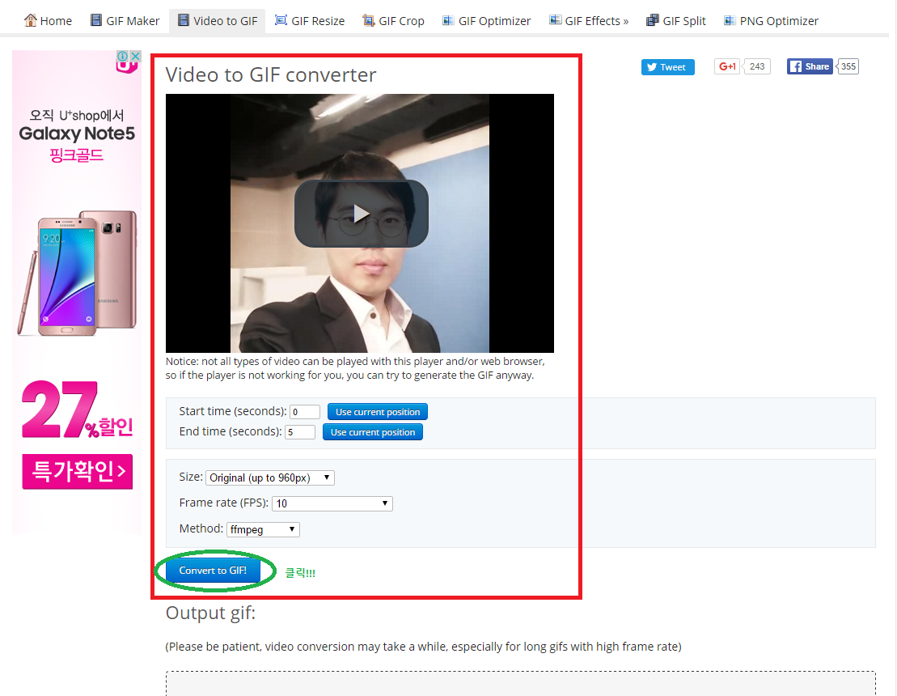897x696 pixels.
Task: Expand the GIF Effects menu
Action: 589,21
